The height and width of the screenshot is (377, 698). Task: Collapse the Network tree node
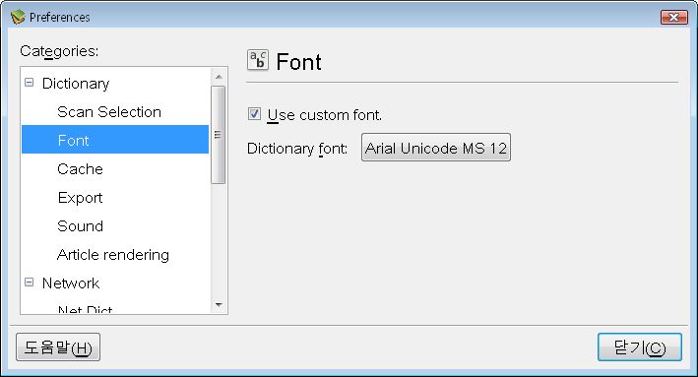(29, 283)
